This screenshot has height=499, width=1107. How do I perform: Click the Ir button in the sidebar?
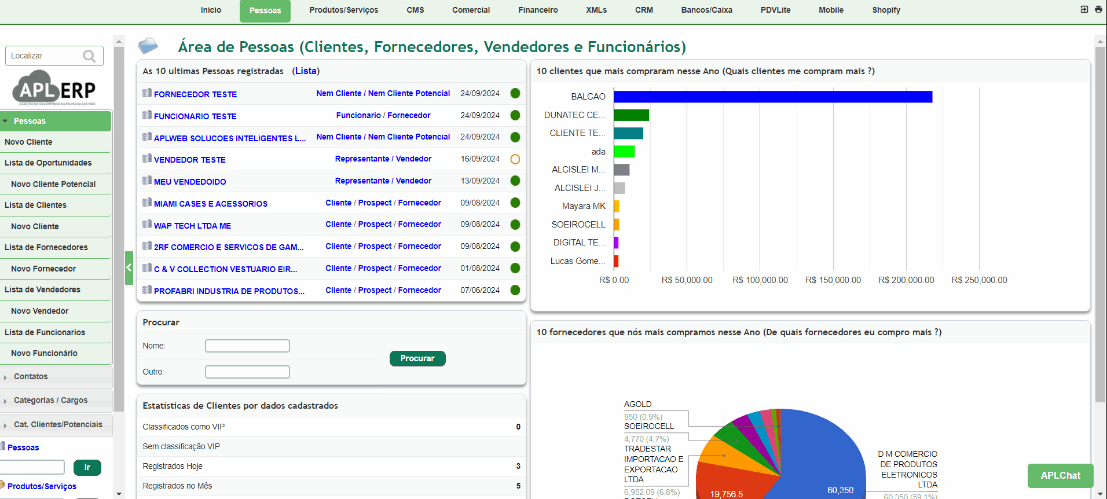pos(87,467)
